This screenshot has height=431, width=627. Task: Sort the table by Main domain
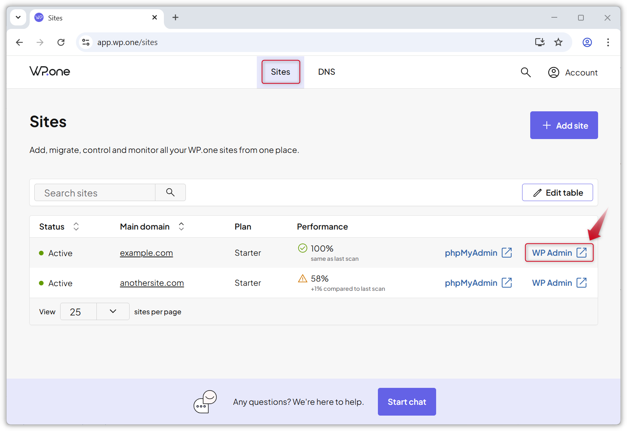point(181,226)
